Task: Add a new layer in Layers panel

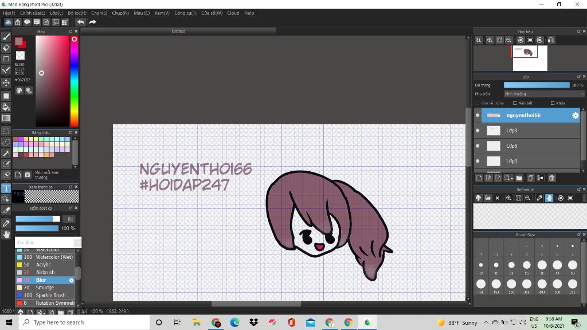Action: pos(479,178)
